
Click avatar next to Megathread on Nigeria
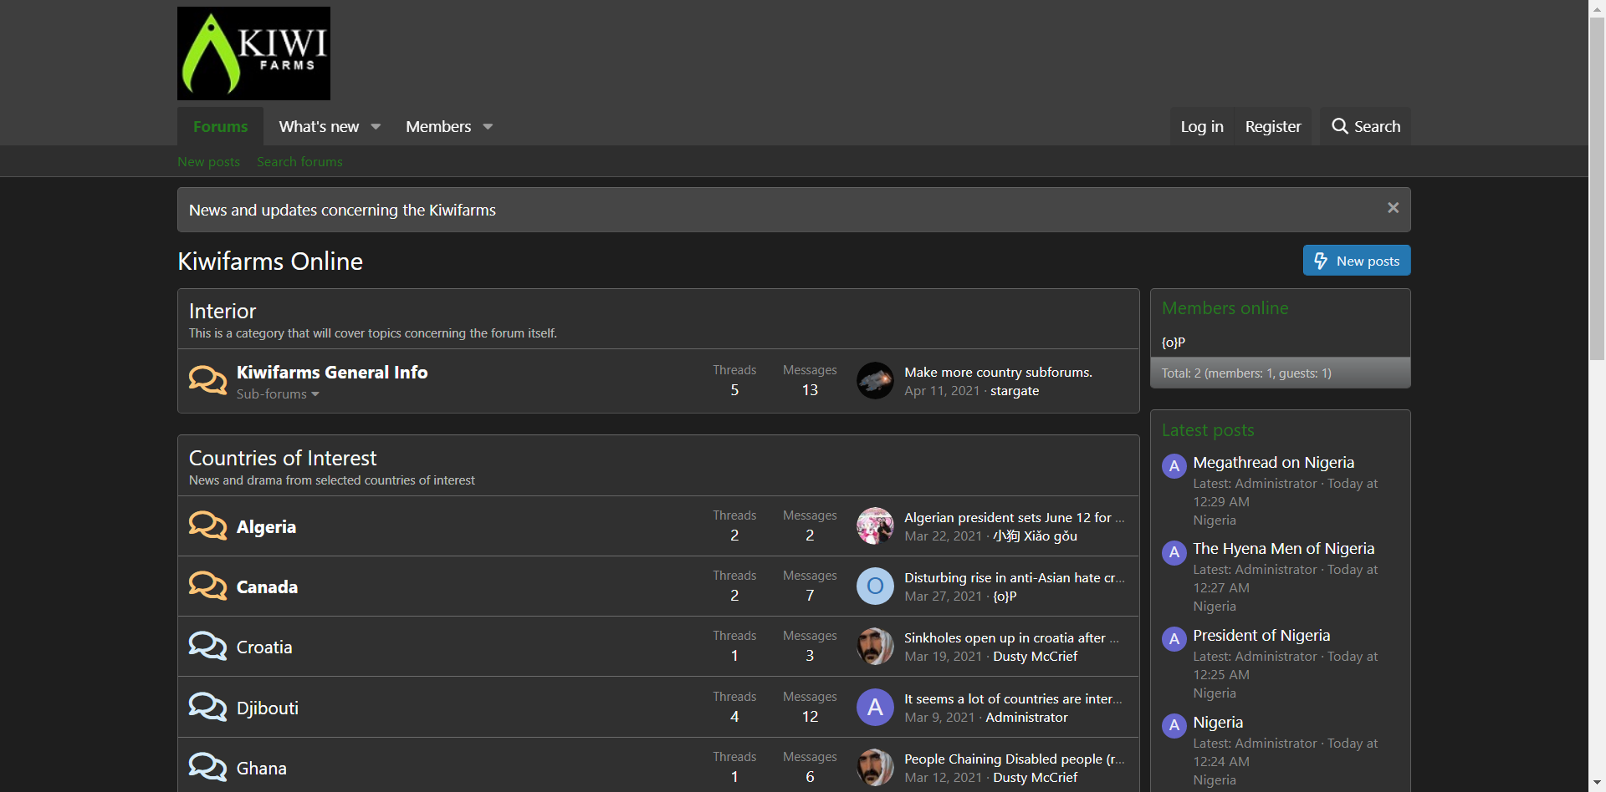pyautogui.click(x=1174, y=466)
